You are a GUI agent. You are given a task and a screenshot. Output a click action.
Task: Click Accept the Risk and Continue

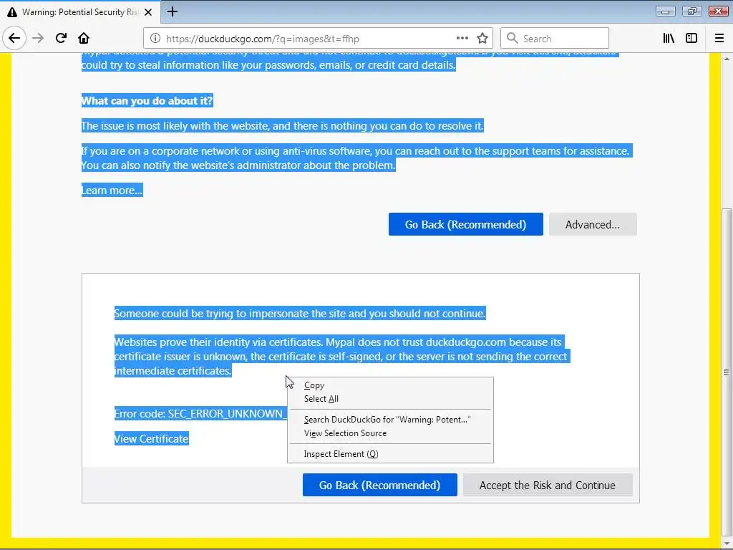pos(548,485)
